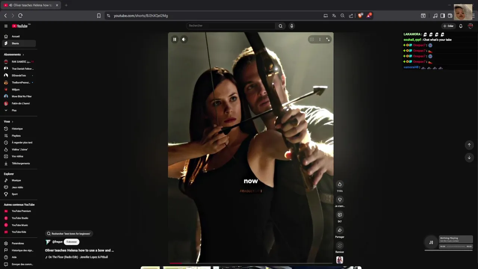Click the Short's red progress bar
Image resolution: width=478 pixels, height=269 pixels.
click(250, 263)
